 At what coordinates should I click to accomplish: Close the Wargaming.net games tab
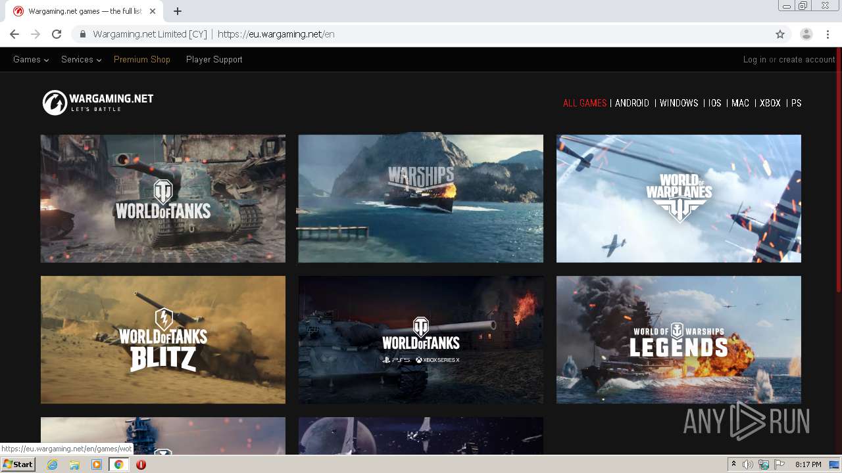pyautogui.click(x=153, y=11)
